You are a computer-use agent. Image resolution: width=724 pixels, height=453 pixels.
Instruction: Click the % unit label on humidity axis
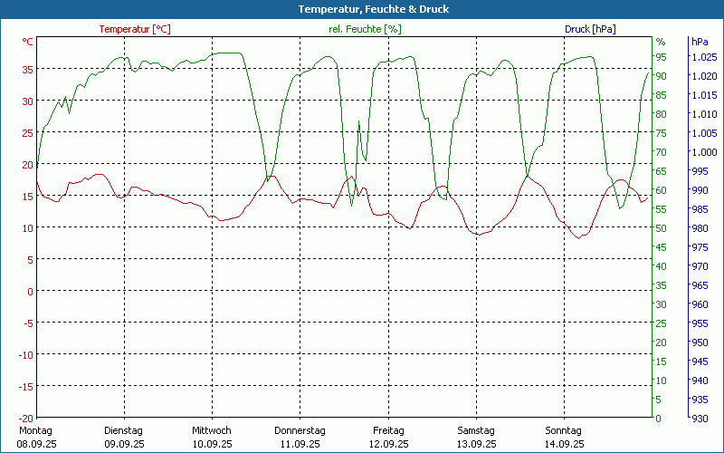[661, 42]
